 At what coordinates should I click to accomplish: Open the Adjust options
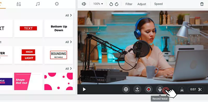(x=142, y=4)
